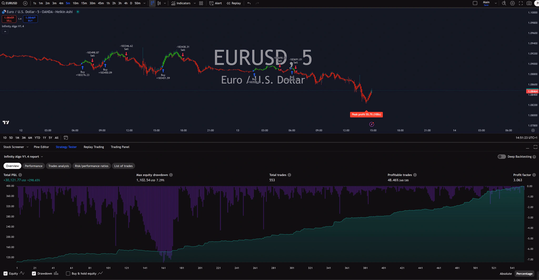539x280 pixels.
Task: Switch to the Pine Editor tab
Action: pos(41,147)
